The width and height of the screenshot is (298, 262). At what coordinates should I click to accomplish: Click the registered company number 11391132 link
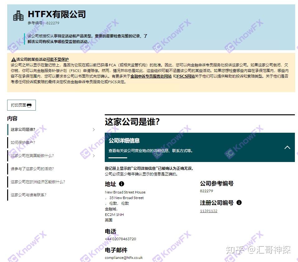(208, 211)
